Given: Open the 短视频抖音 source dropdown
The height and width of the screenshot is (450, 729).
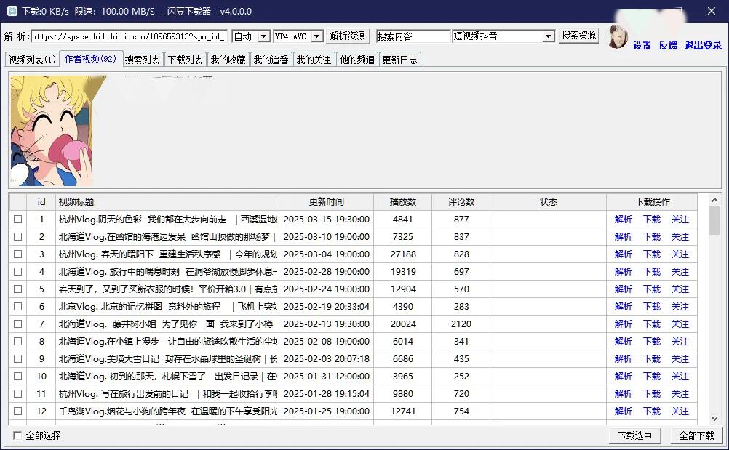Looking at the screenshot, I should click(549, 36).
